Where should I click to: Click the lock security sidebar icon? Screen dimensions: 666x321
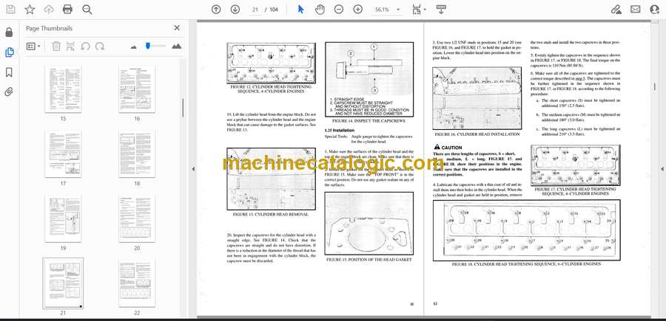(9, 32)
